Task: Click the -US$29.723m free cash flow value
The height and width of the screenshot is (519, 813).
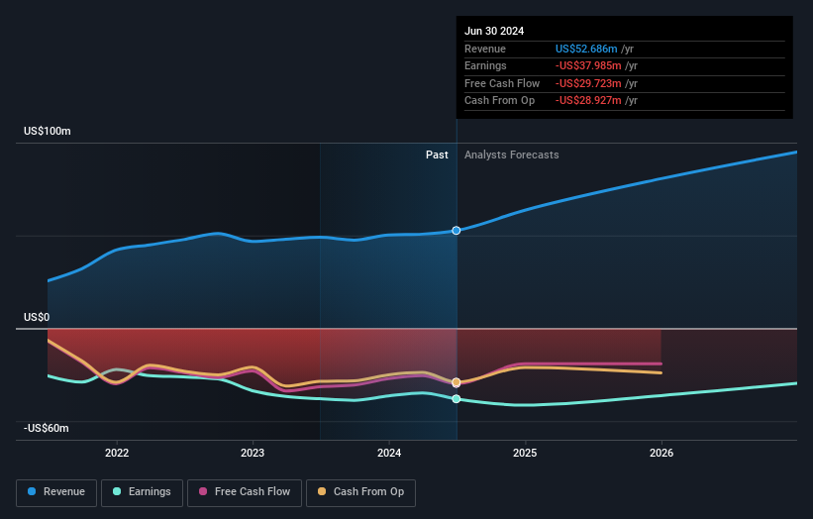Action: pos(588,83)
